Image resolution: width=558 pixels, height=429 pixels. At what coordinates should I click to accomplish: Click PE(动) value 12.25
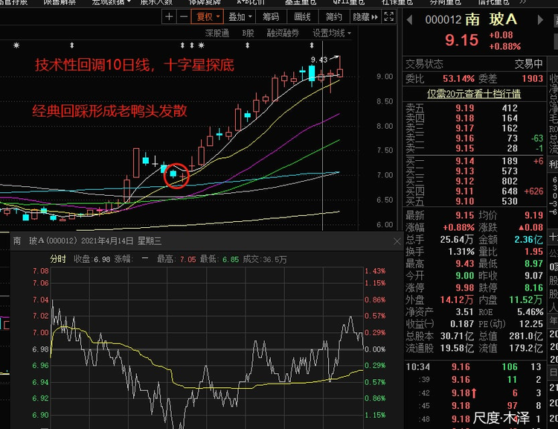coord(530,324)
